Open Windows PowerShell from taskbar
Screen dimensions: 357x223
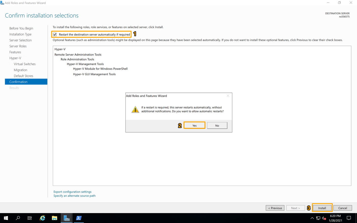(79, 218)
